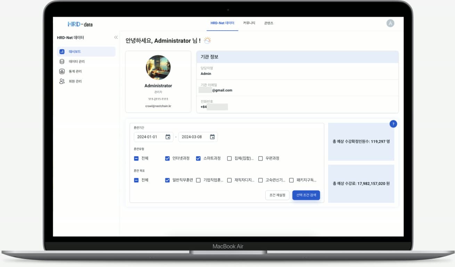Open 통계 관리 in the sidebar
The width and height of the screenshot is (455, 267).
pos(86,71)
